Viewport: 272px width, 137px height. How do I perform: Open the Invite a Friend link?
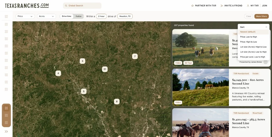click(233, 6)
